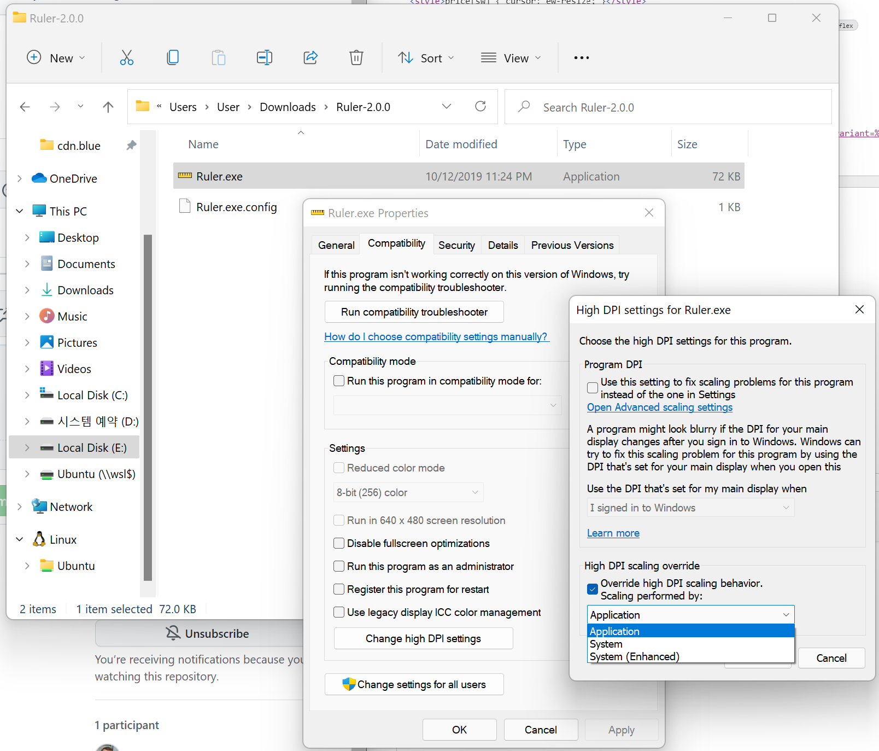Switch to the Security tab
This screenshot has height=751, width=879.
(456, 245)
